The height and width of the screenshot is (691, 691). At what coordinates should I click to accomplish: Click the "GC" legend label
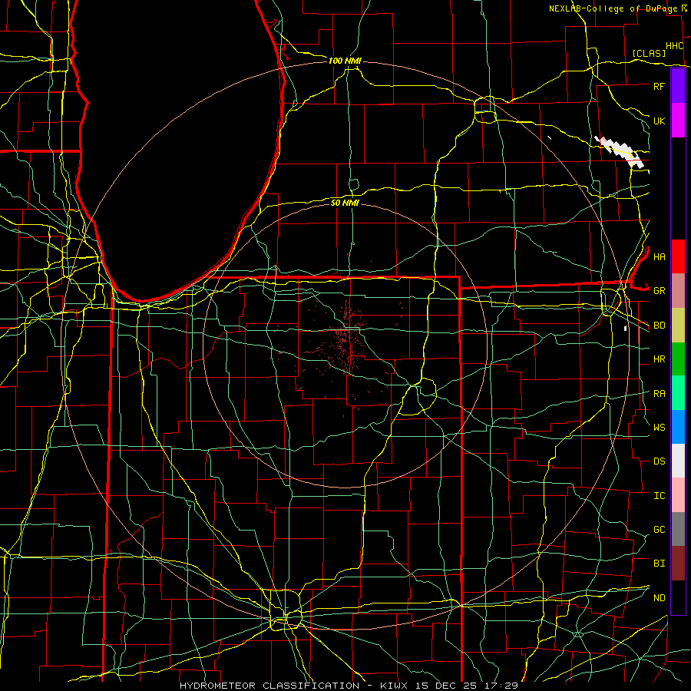(x=659, y=530)
